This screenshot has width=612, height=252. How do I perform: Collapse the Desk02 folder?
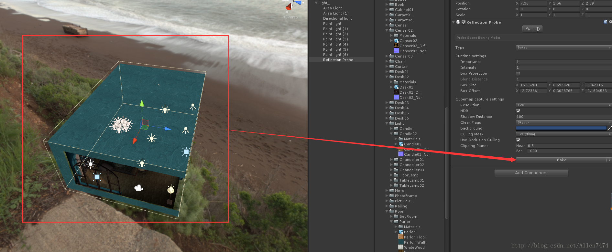tap(387, 77)
